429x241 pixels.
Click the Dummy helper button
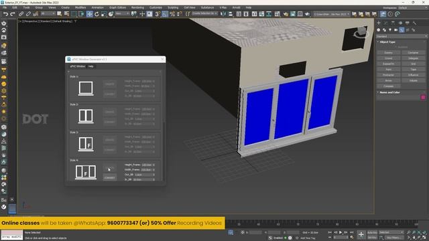[x=388, y=53]
